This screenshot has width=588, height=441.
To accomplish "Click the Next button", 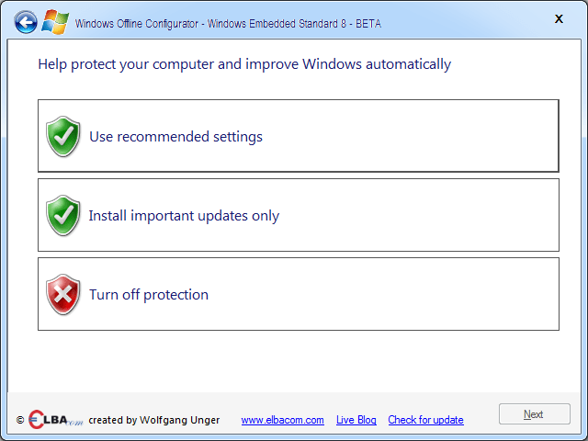I will point(535,414).
